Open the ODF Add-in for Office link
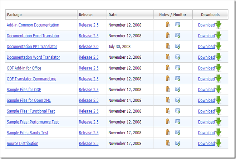 click(x=24, y=68)
